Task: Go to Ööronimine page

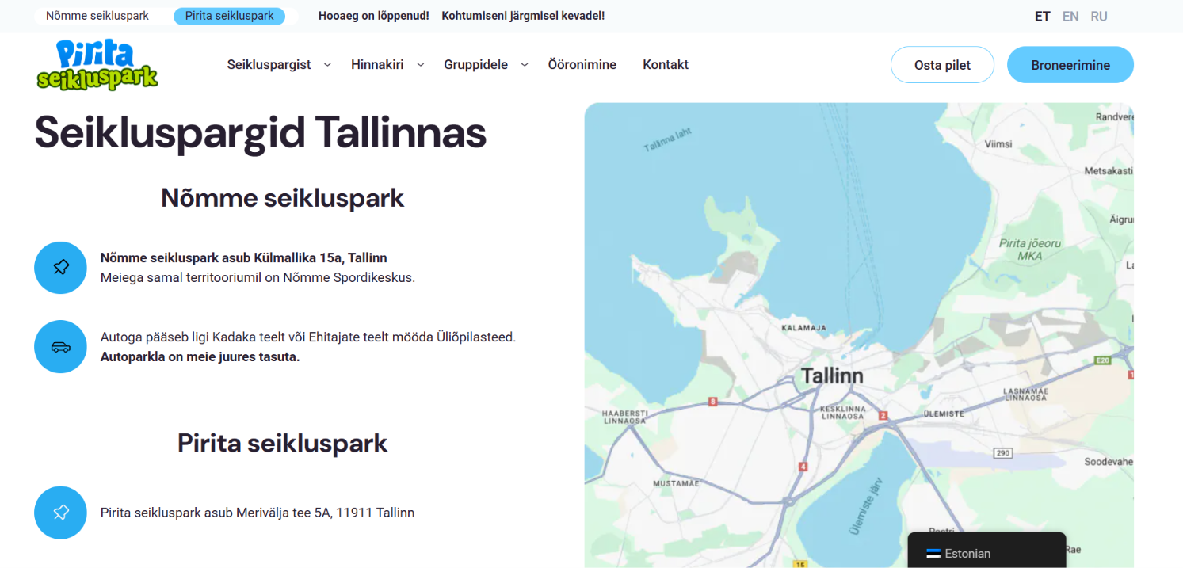Action: (582, 65)
